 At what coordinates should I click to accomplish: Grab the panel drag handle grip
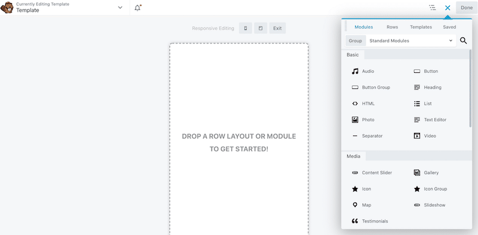(346, 26)
